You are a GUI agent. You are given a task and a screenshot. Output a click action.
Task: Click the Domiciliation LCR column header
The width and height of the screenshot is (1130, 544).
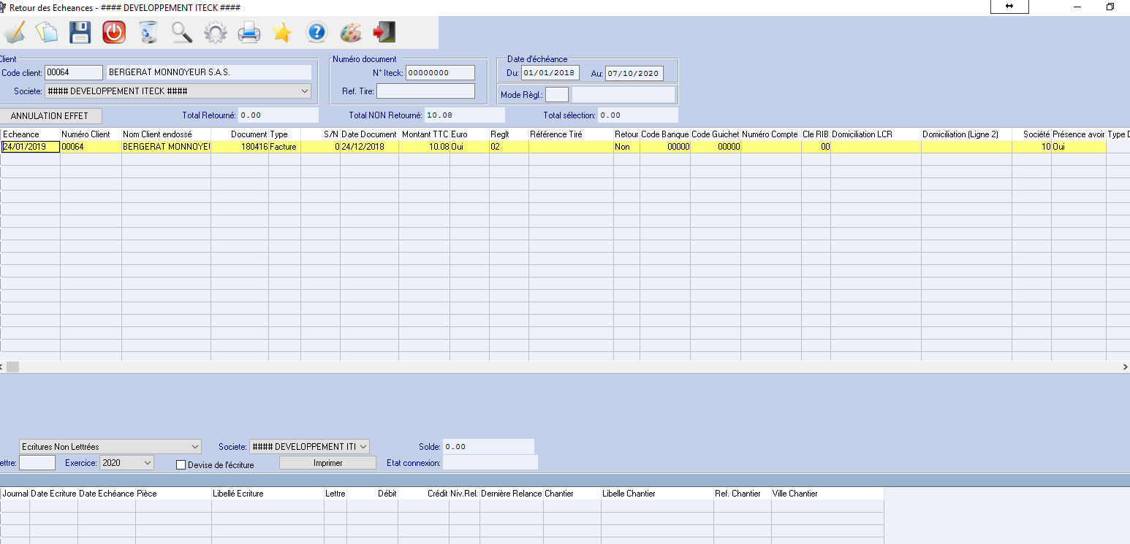coord(876,134)
